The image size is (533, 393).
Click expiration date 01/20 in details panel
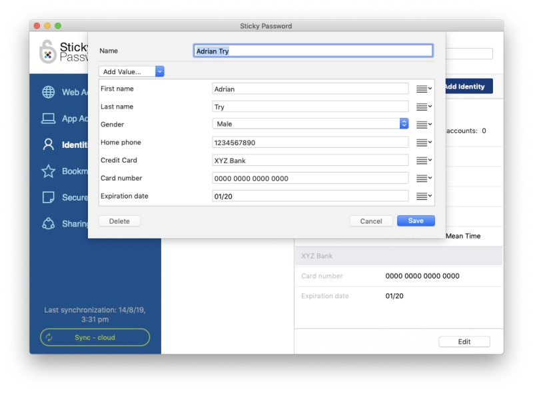[394, 296]
